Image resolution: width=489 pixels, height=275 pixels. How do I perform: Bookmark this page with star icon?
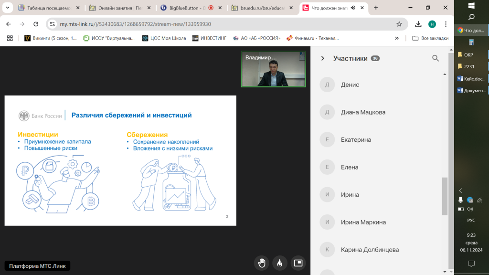coord(399,24)
